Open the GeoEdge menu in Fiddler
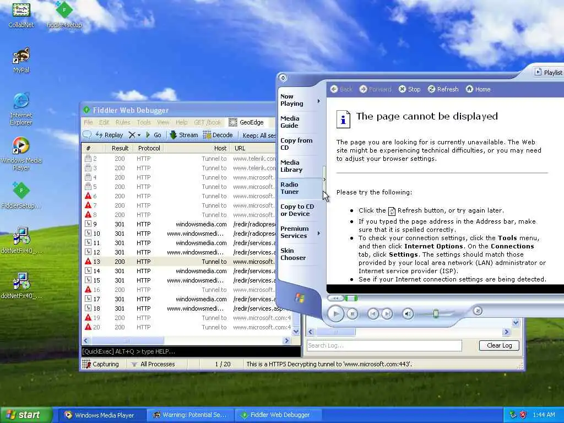 point(246,122)
